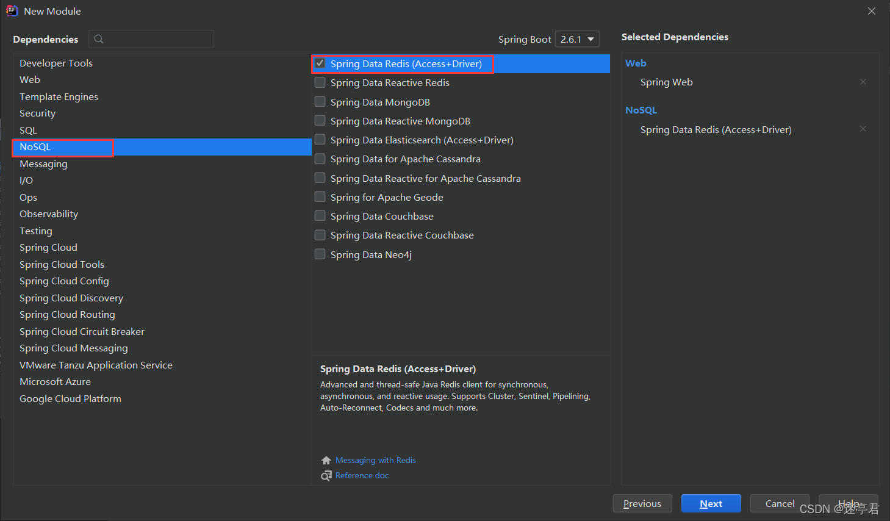Click the Web group in Selected Dependencies

(636, 63)
